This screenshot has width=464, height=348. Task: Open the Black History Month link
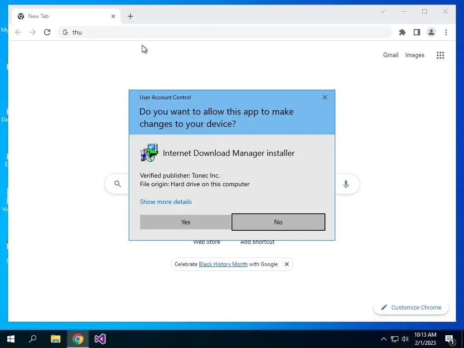pyautogui.click(x=223, y=264)
